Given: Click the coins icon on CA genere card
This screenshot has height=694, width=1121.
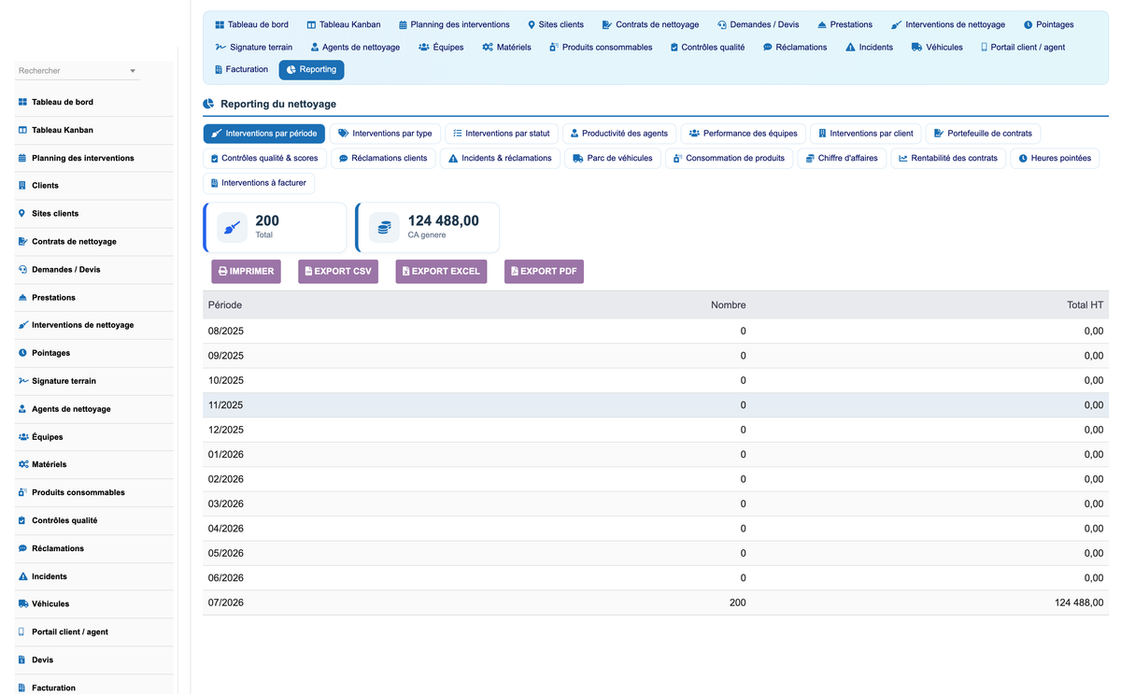Looking at the screenshot, I should [x=384, y=228].
